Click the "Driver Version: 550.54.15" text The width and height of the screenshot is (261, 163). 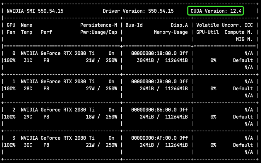[x=138, y=11]
